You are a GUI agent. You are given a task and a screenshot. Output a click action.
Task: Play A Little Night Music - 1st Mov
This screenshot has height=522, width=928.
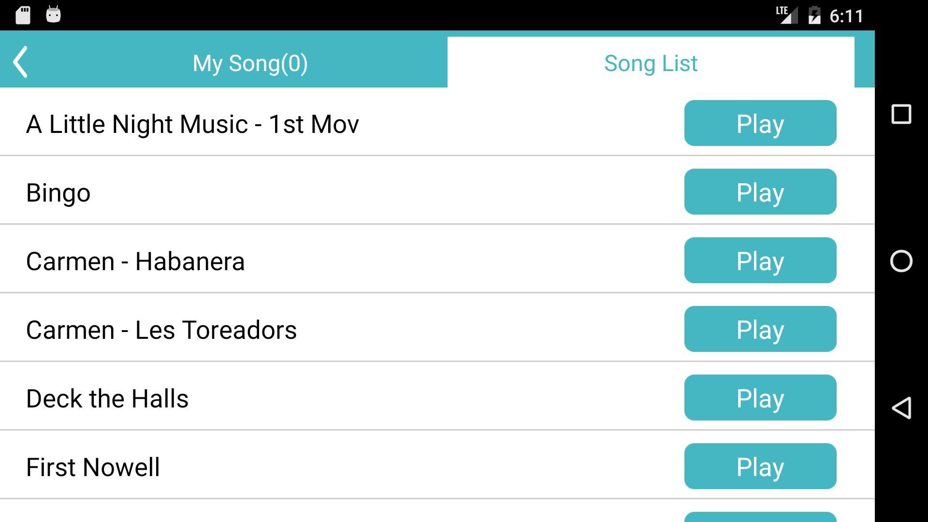click(760, 123)
